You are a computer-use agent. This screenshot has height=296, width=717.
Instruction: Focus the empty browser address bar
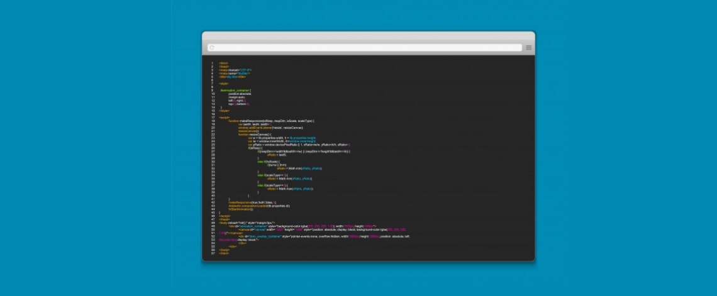[364, 48]
